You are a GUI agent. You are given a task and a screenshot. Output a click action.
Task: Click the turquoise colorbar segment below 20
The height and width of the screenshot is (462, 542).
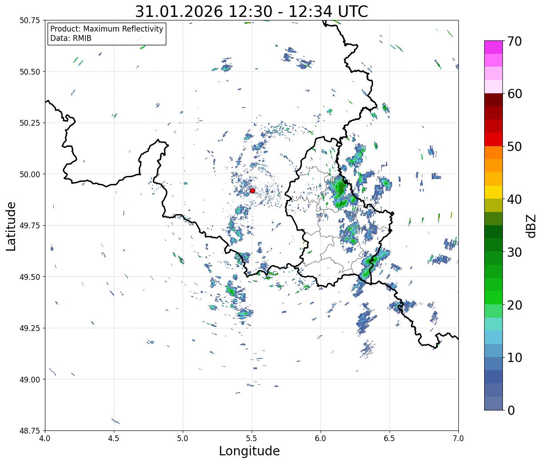point(494,324)
